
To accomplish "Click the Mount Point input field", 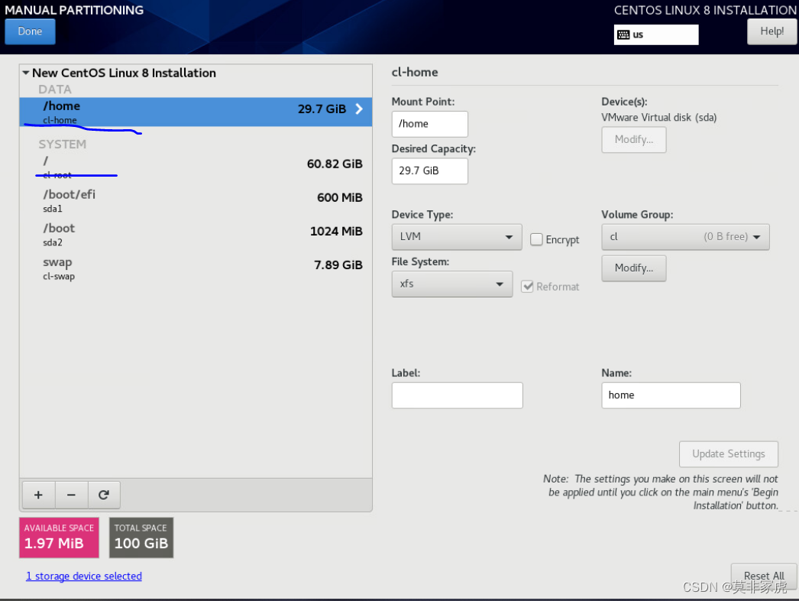I will (429, 124).
